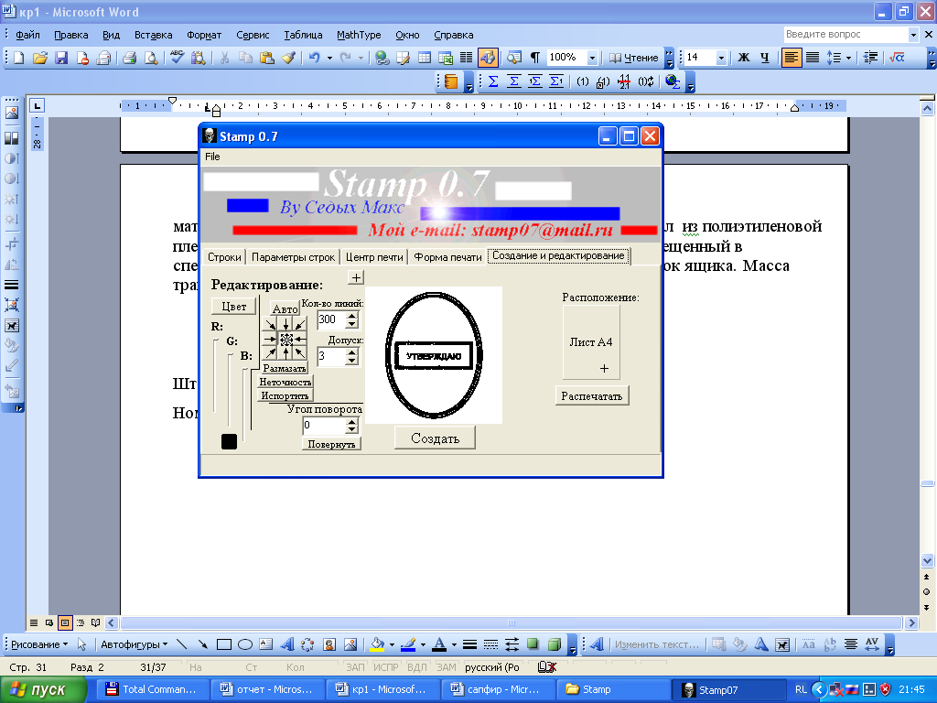The height and width of the screenshot is (703, 937).
Task: Click the Распечатать print button
Action: [592, 395]
